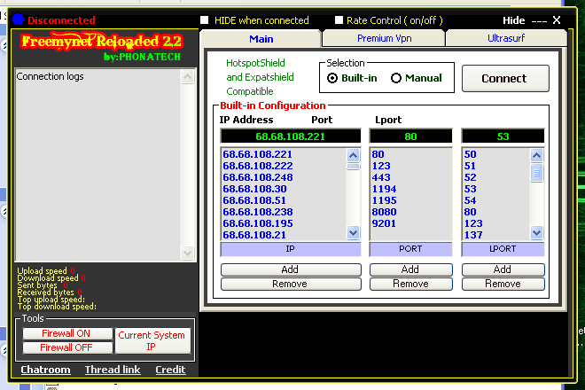Click Remove under PORT column
585x390 pixels.
click(410, 284)
